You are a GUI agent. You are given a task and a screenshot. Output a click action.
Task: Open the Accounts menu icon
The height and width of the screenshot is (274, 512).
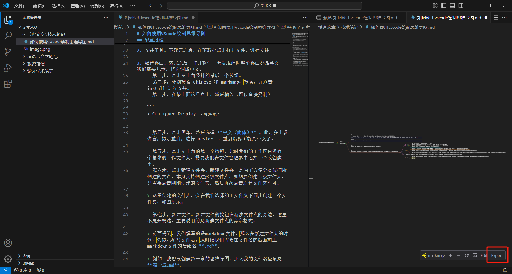(8, 243)
